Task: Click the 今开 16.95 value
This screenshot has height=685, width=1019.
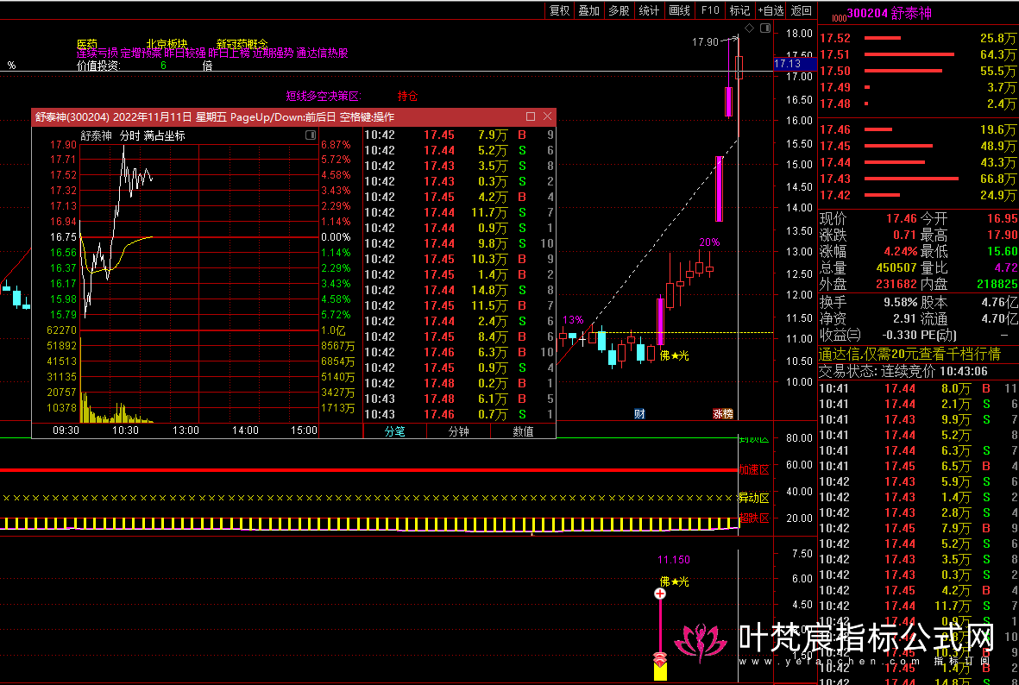Action: tap(1002, 218)
